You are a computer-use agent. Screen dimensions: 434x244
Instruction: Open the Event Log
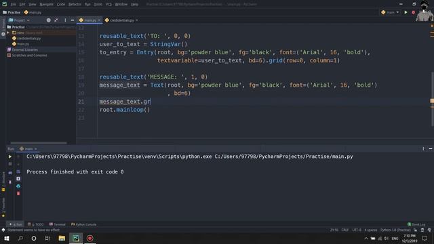coord(416,224)
